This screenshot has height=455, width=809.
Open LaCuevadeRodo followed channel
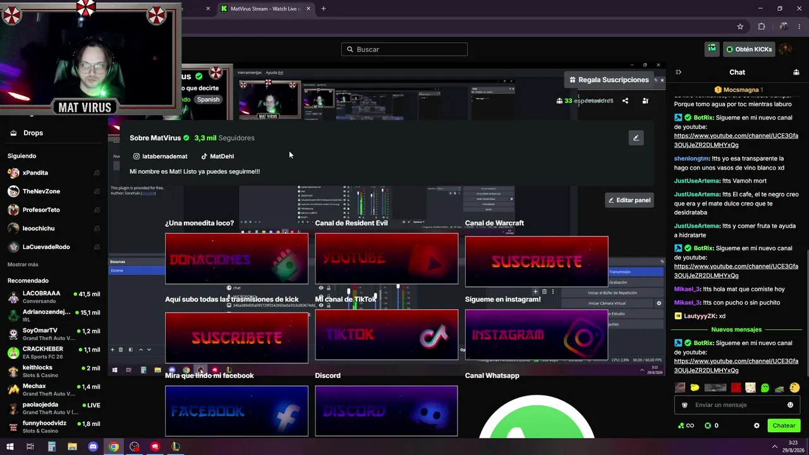[x=54, y=247]
